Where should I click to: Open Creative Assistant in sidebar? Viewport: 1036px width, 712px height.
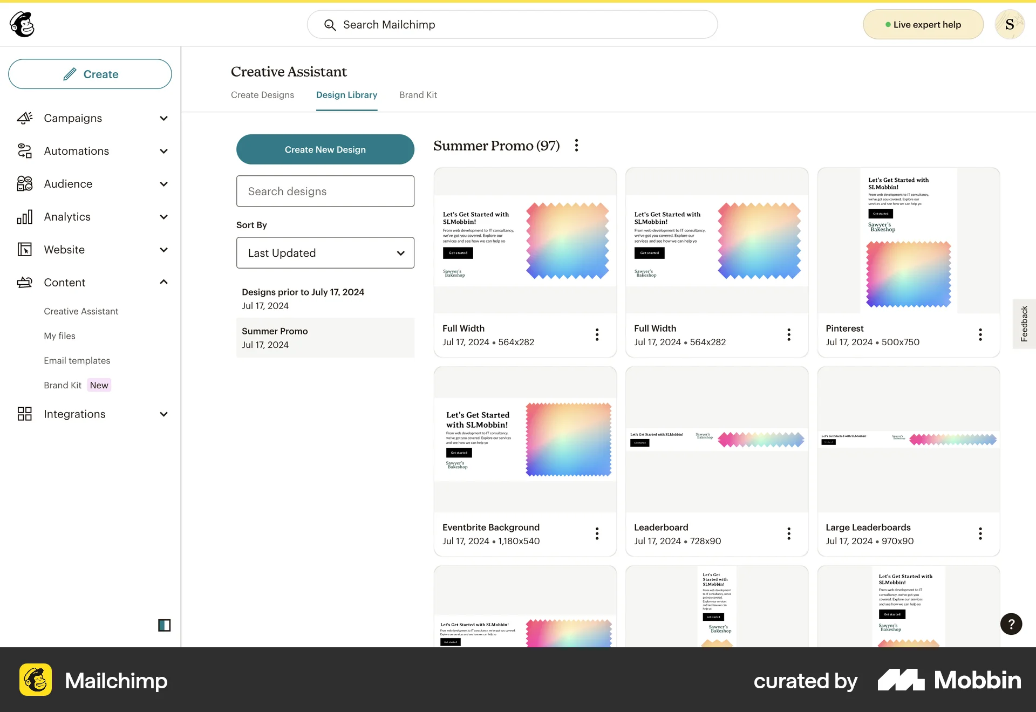pos(81,311)
